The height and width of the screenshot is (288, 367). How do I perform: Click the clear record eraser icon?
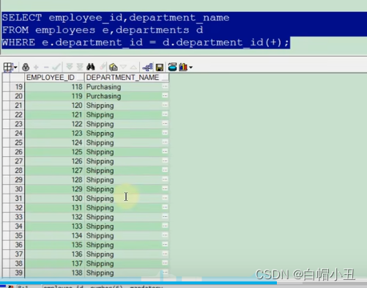pos(103,67)
